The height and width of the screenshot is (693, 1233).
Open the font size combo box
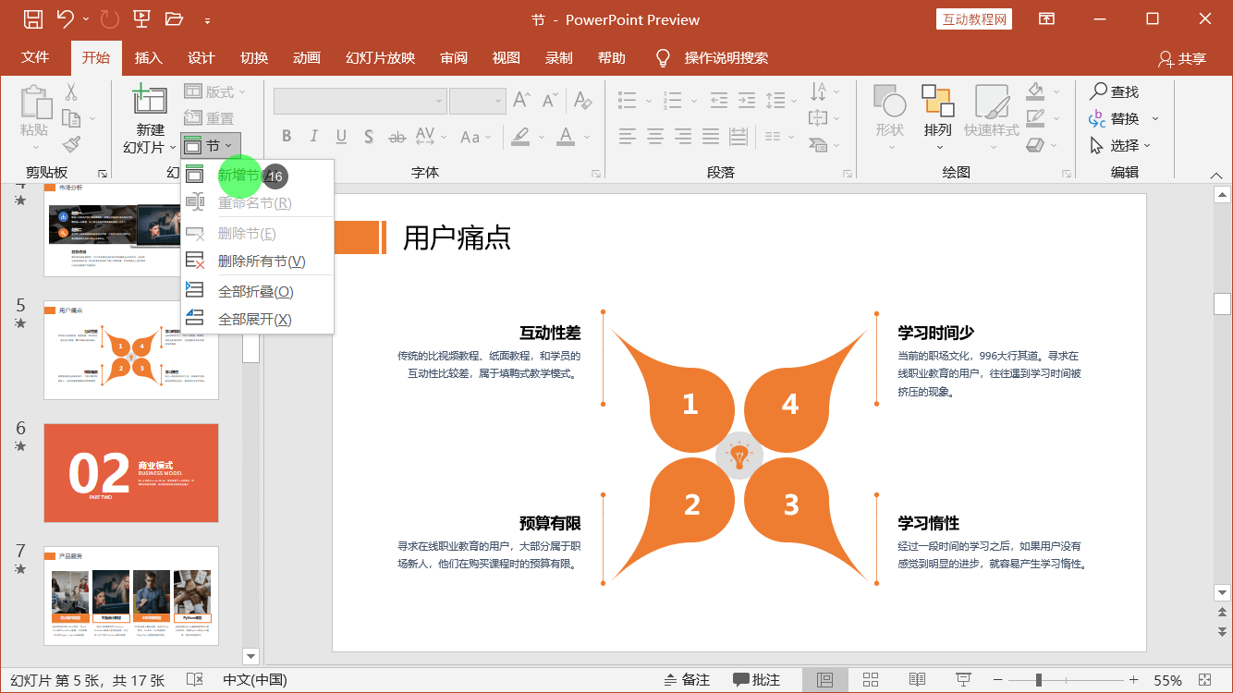478,101
